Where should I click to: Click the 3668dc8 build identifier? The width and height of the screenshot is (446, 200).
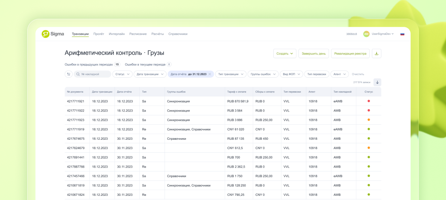tap(352, 34)
